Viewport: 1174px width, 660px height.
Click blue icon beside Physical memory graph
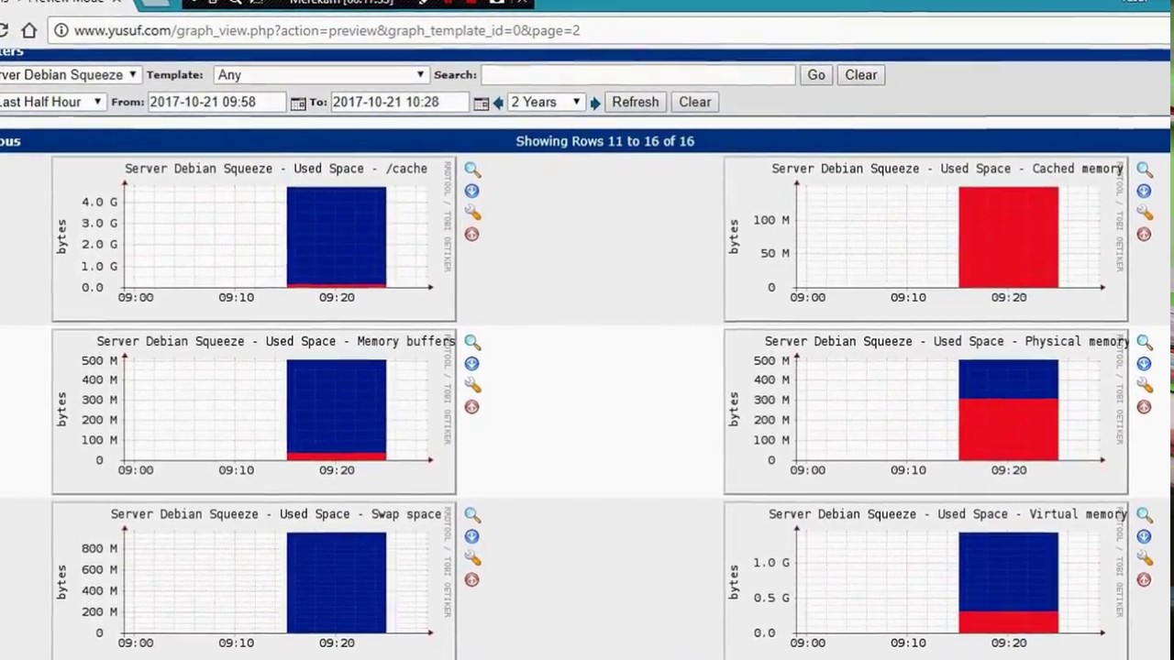click(1144, 363)
